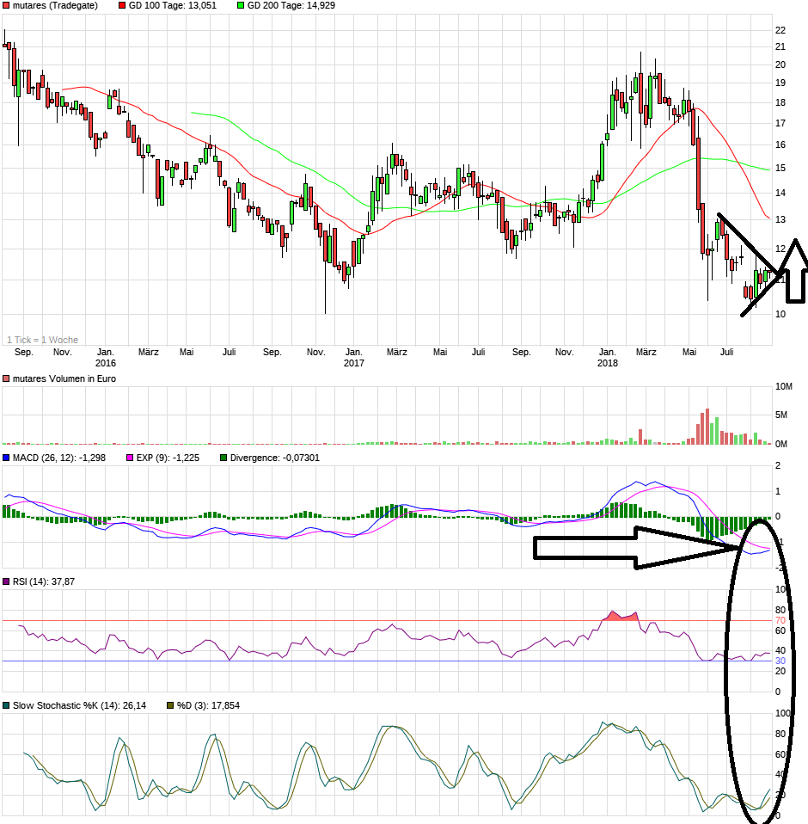Click the blue MACD legend swatch
The height and width of the screenshot is (824, 808).
(6, 458)
